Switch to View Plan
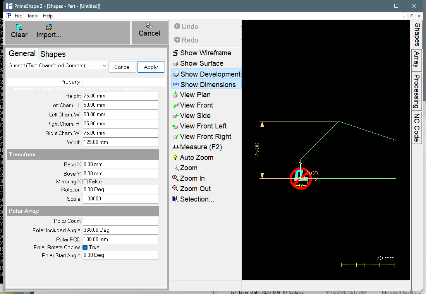 [192, 95]
